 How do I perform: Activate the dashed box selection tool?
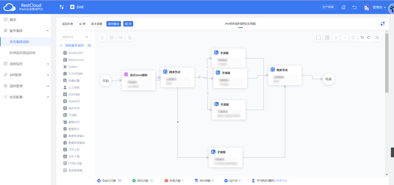(318, 37)
